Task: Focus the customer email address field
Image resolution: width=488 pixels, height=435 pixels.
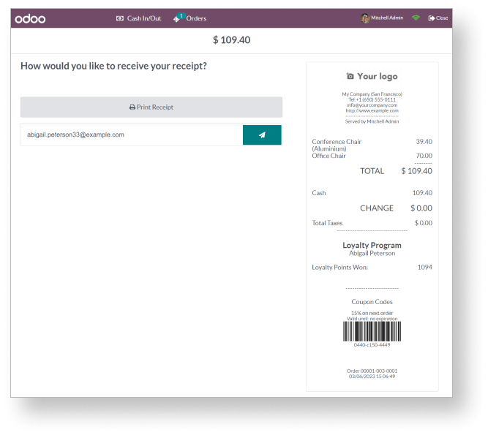Action: click(132, 135)
